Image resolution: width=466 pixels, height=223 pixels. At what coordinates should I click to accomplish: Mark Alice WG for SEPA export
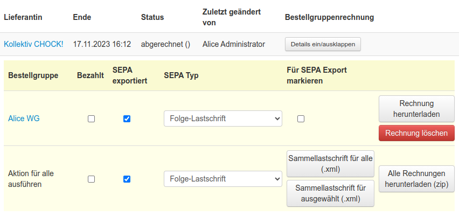click(301, 119)
